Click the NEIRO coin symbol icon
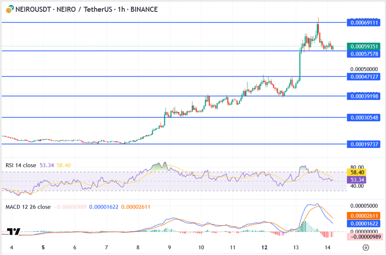The width and height of the screenshot is (386, 255). point(9,9)
